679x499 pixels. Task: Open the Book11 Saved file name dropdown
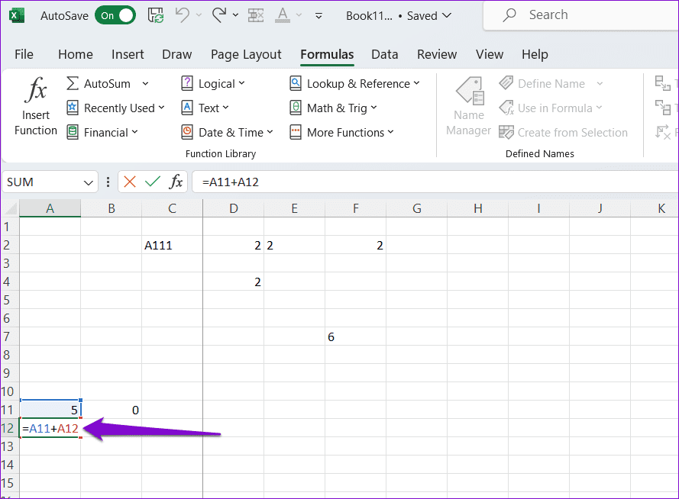pos(399,16)
